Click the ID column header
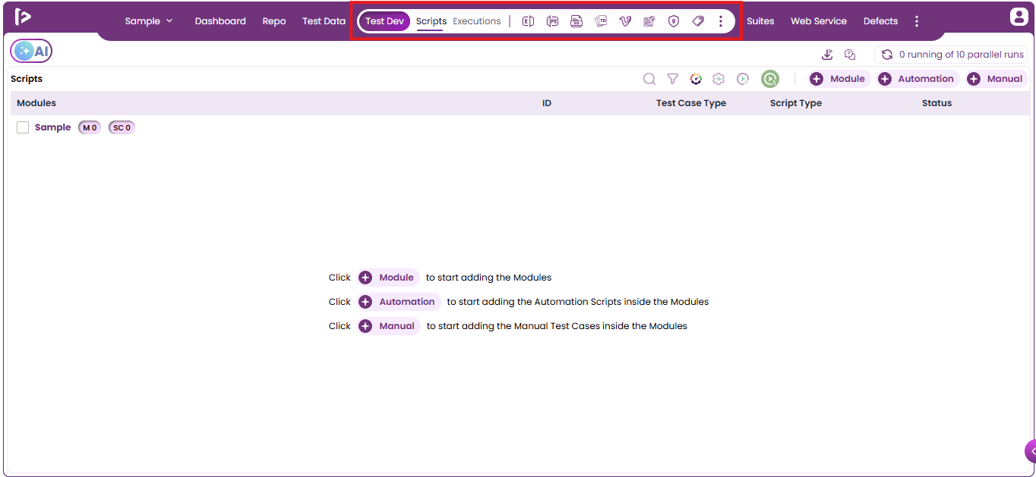The image size is (1036, 477). 547,103
